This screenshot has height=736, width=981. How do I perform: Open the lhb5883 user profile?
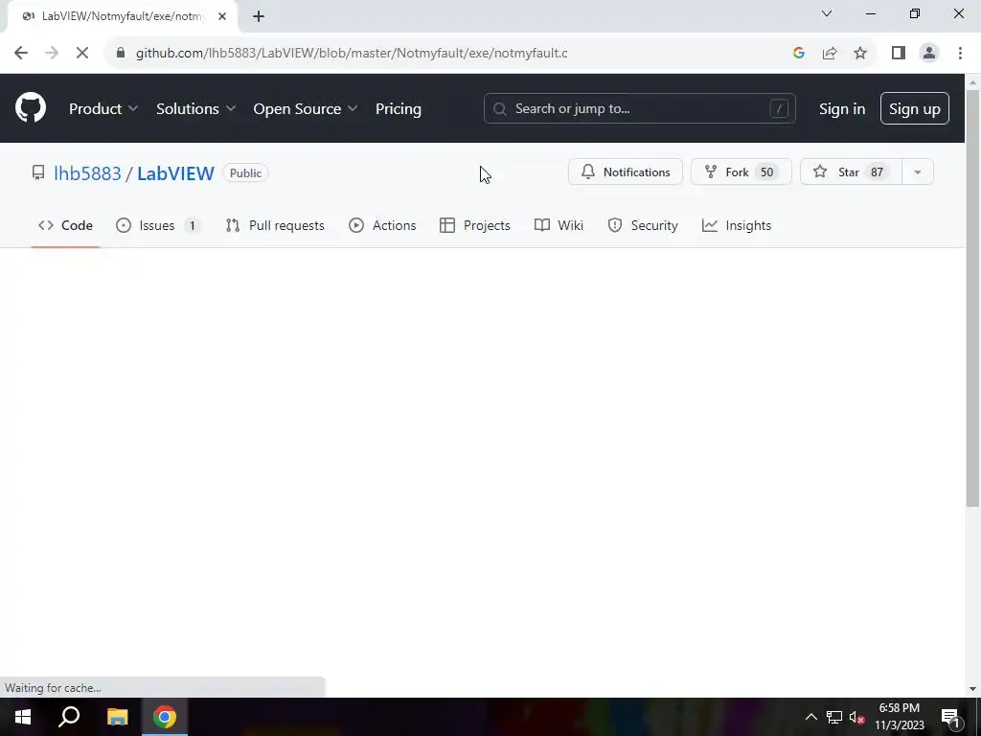click(x=87, y=173)
